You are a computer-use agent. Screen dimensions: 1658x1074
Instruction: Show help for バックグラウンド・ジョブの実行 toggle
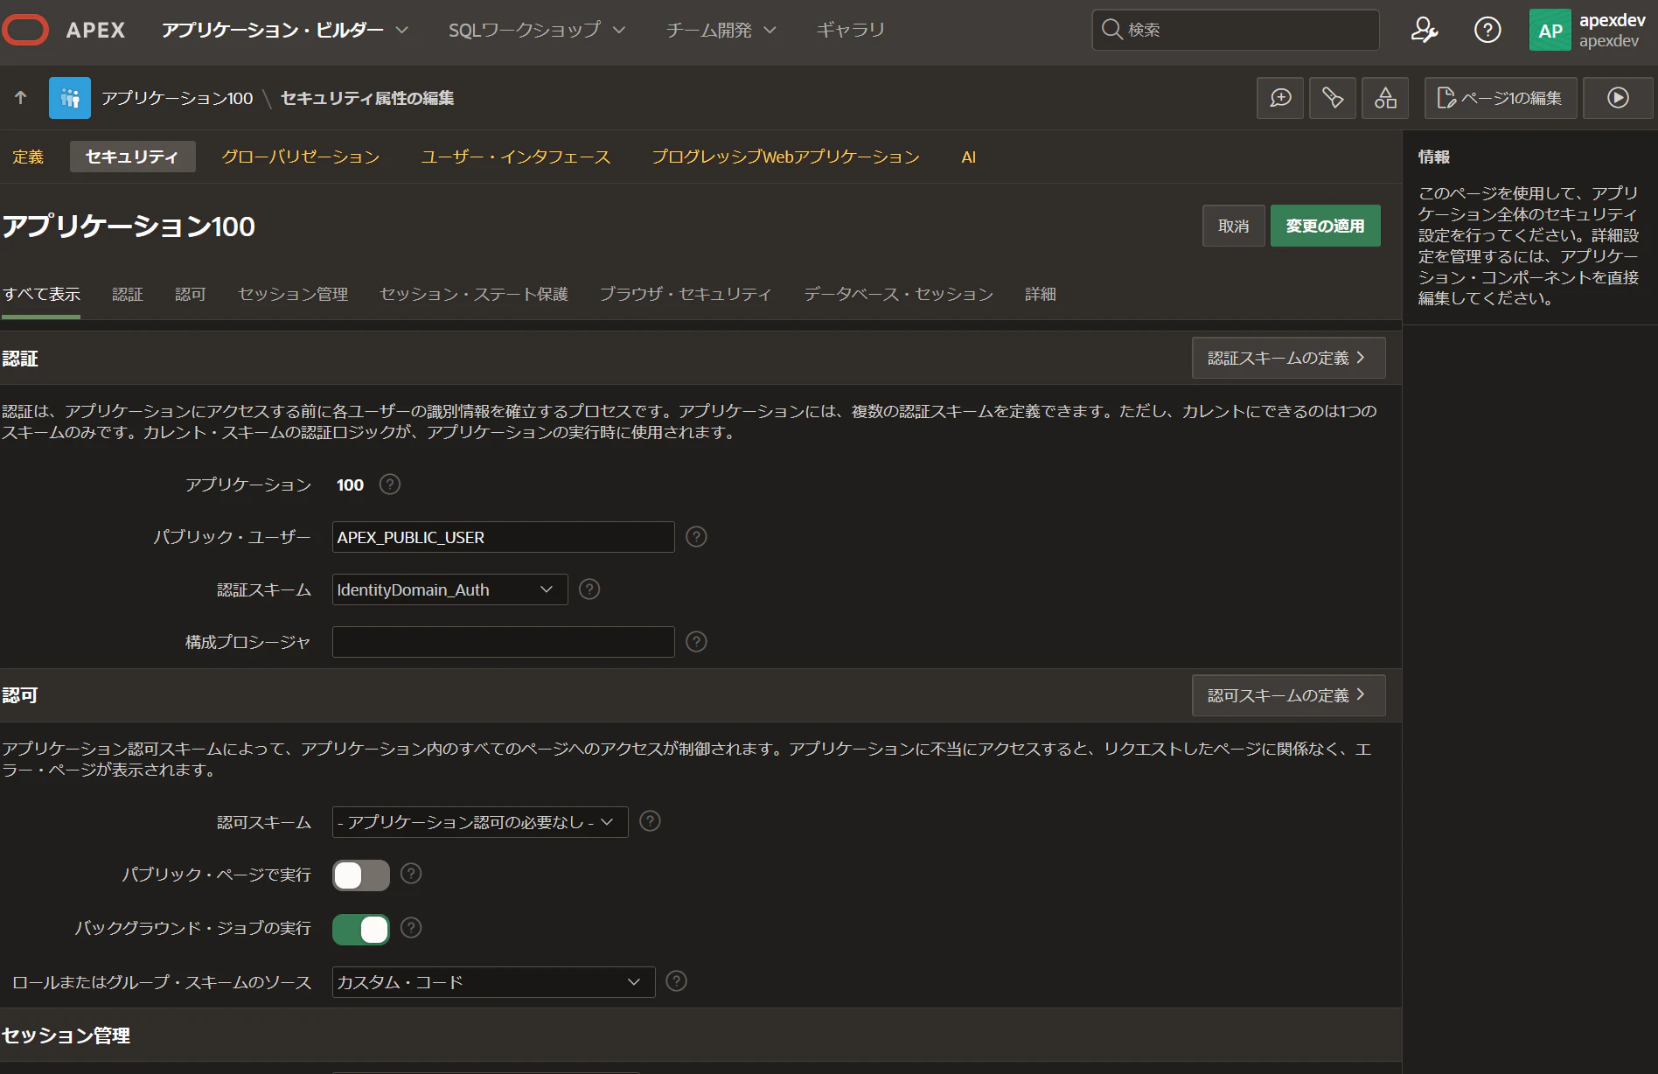(411, 928)
